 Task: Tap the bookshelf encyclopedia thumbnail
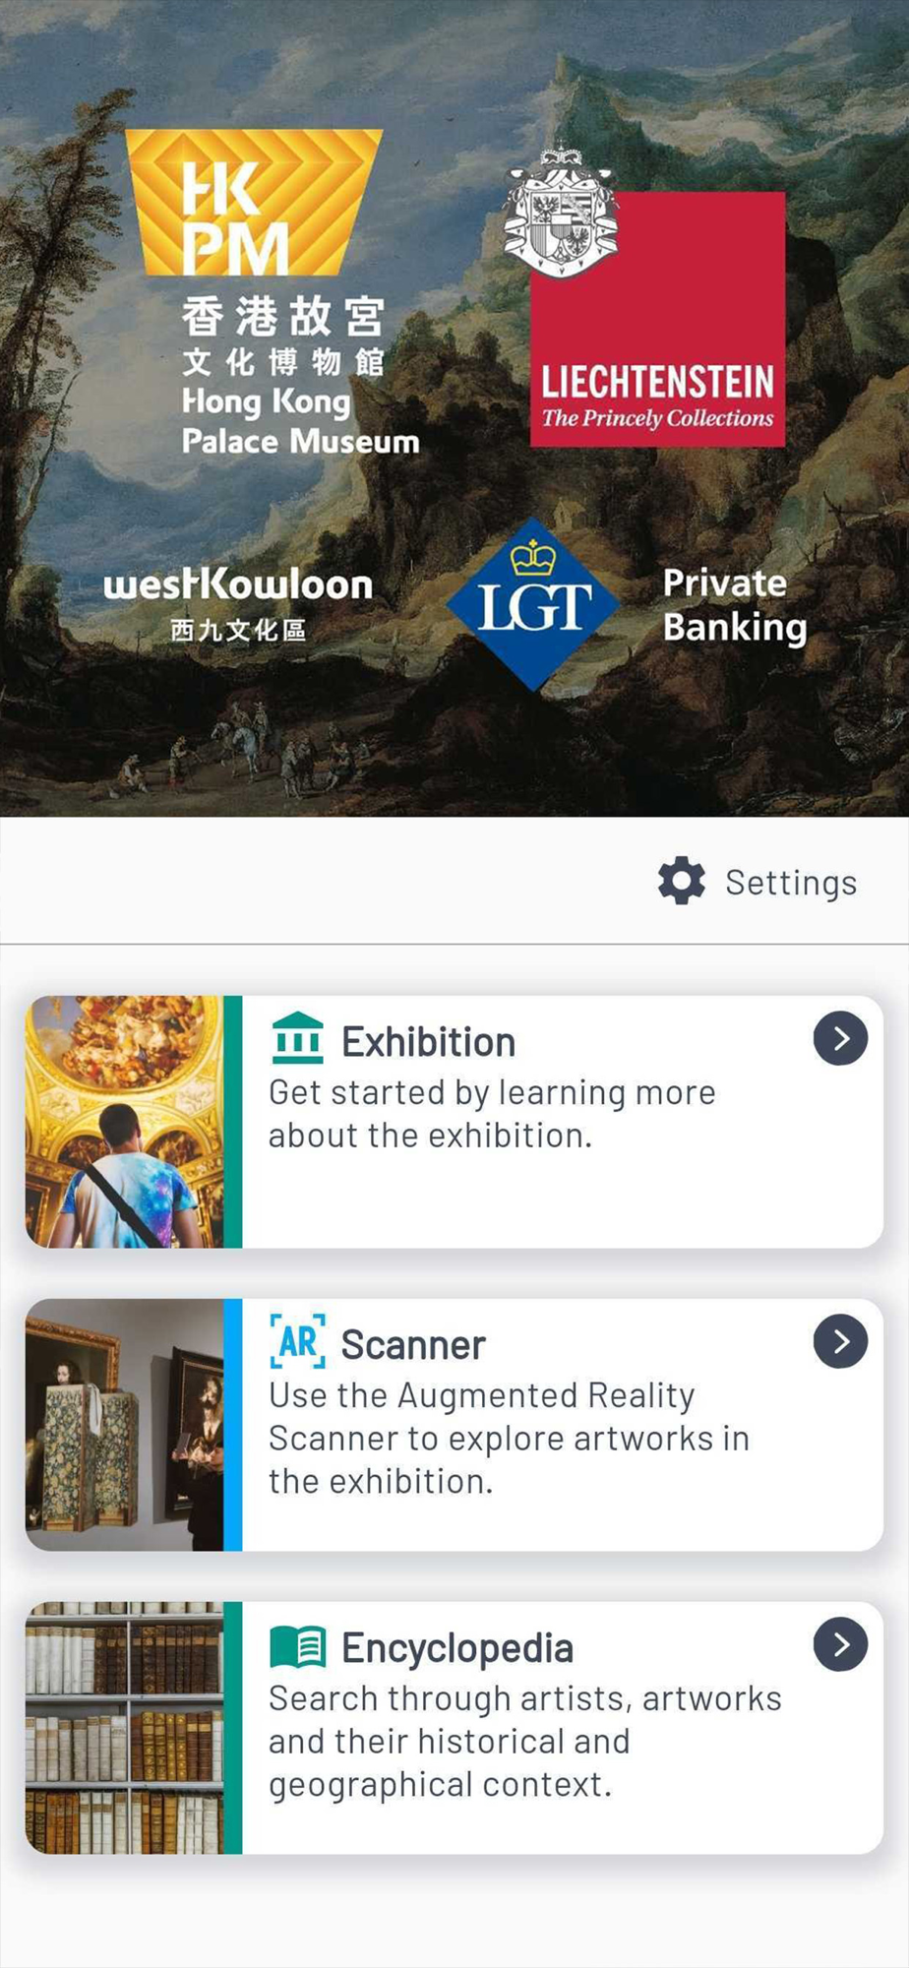click(124, 1728)
